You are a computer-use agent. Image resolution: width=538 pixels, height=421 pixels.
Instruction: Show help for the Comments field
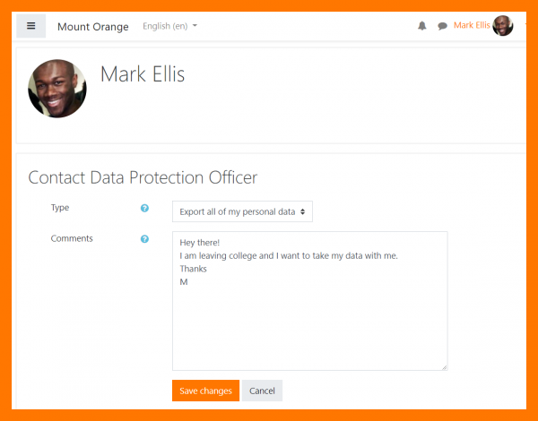click(x=144, y=239)
